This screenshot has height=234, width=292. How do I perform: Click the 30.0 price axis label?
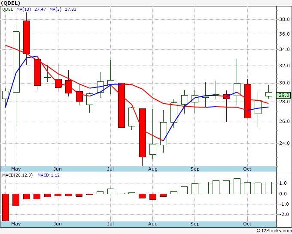tap(284, 83)
